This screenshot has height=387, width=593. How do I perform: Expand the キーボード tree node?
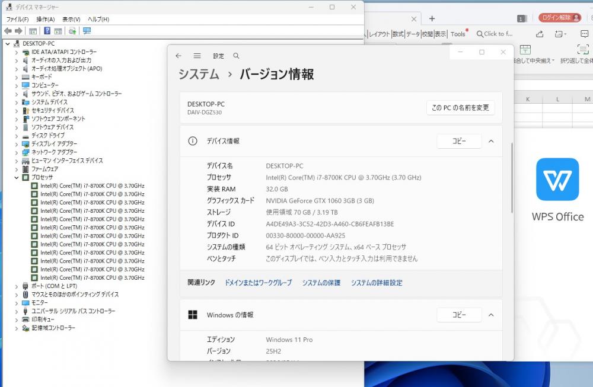coord(16,77)
